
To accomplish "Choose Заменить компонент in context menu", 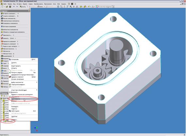I will (x=23, y=77).
